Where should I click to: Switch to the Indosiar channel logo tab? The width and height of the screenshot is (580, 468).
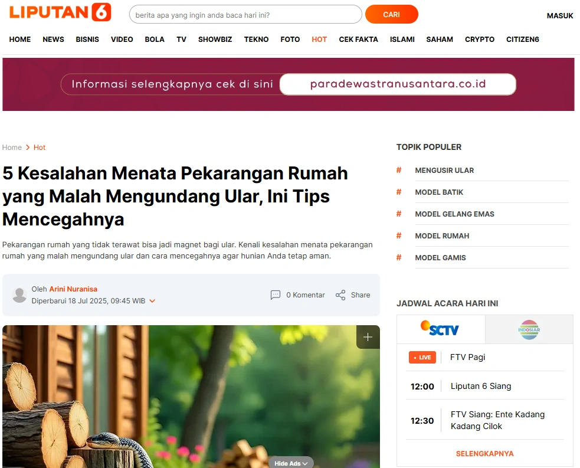pos(529,330)
